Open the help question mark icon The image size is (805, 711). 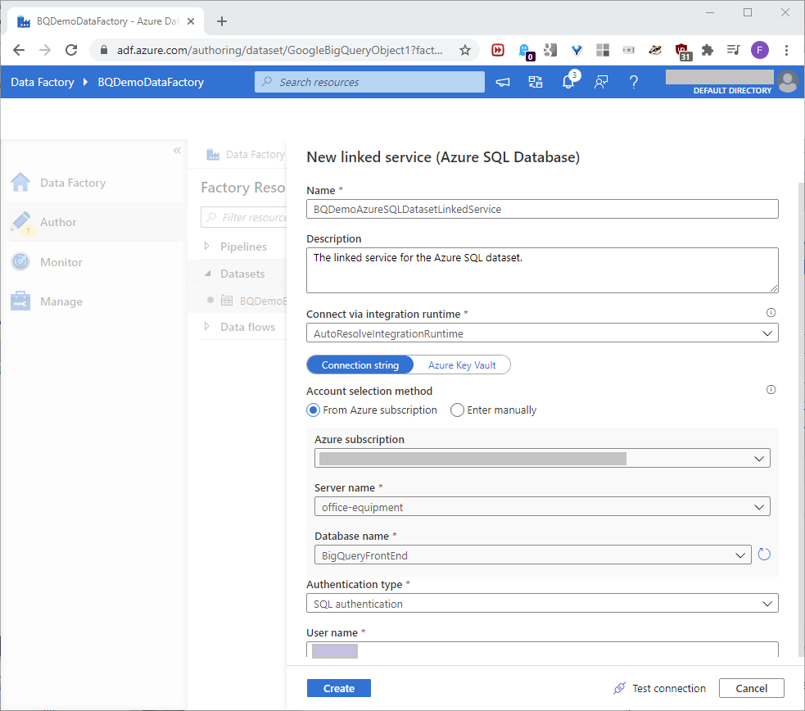tap(633, 82)
